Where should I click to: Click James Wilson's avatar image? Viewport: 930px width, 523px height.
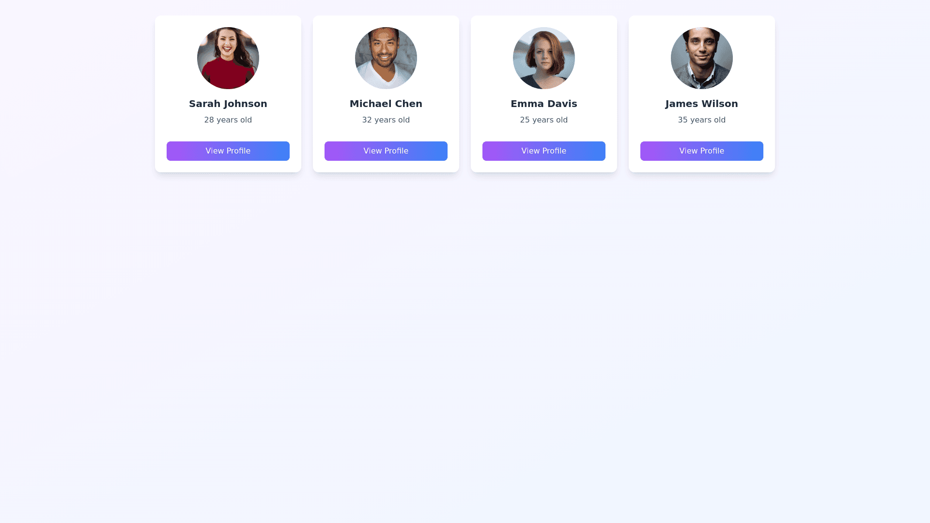[701, 58]
